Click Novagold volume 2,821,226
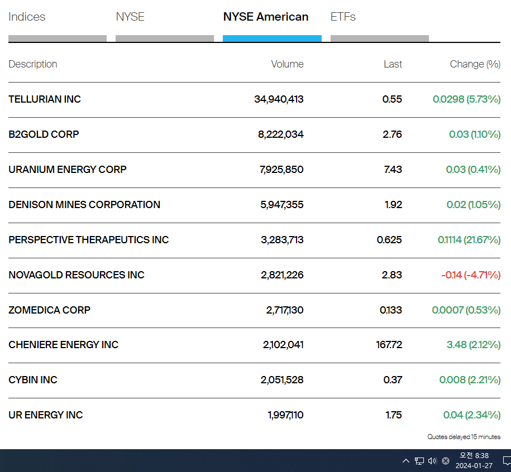 282,275
